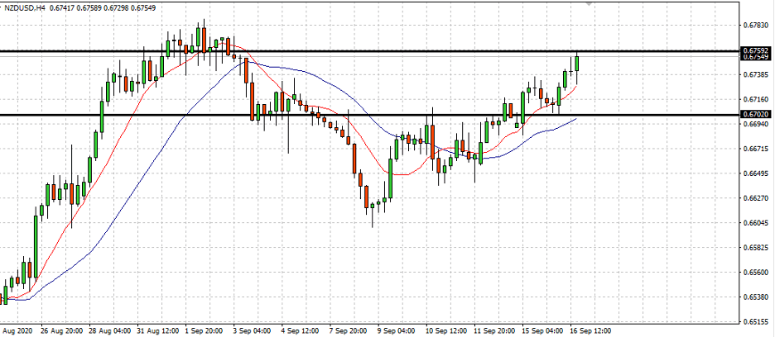
Task: Click the 0.67020 support price tag
Action: (x=756, y=114)
